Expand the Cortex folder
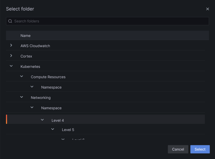The width and height of the screenshot is (215, 159). click(x=11, y=56)
